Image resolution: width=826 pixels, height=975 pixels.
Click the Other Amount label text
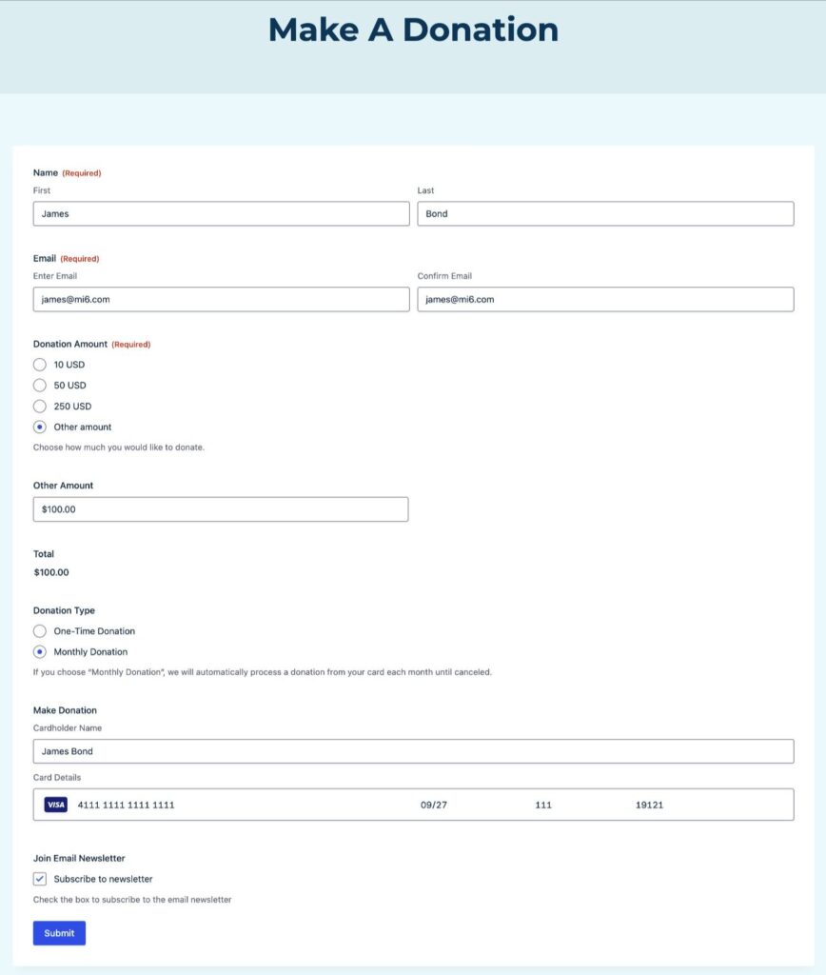point(63,486)
